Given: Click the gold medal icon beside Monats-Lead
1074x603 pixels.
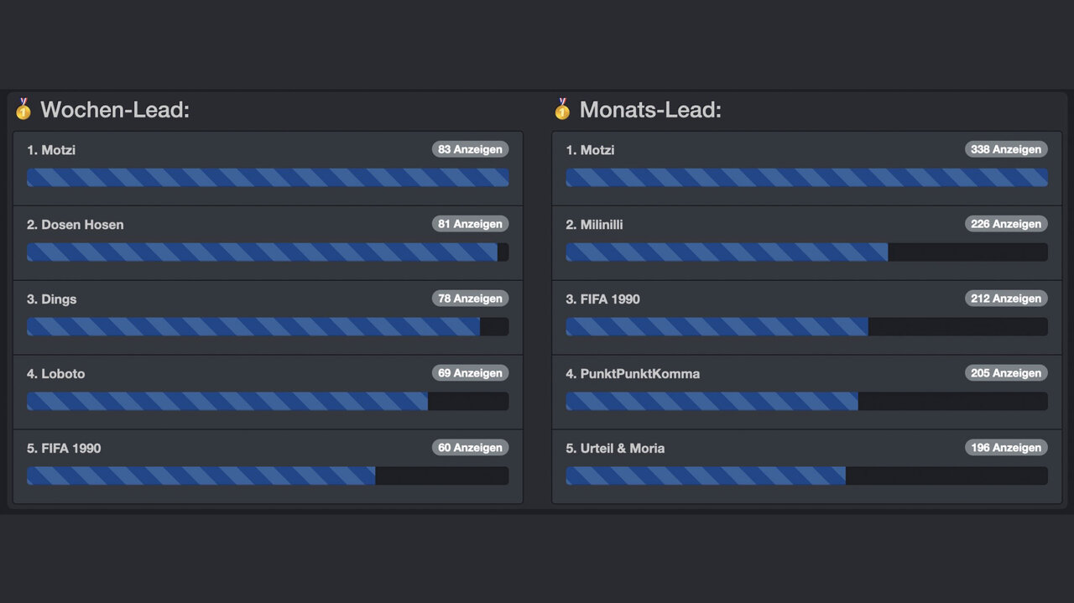Looking at the screenshot, I should click(562, 108).
